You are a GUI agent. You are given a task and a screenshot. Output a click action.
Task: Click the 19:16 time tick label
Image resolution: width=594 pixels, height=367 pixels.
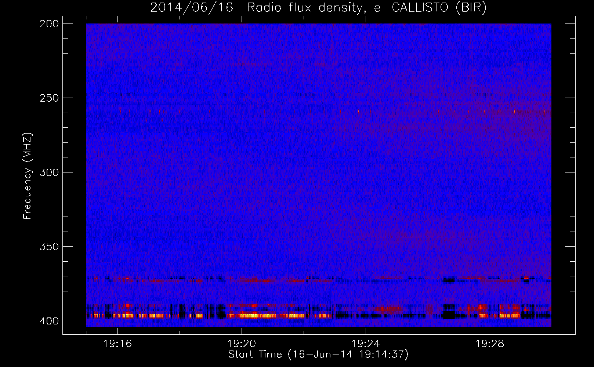[x=117, y=344]
